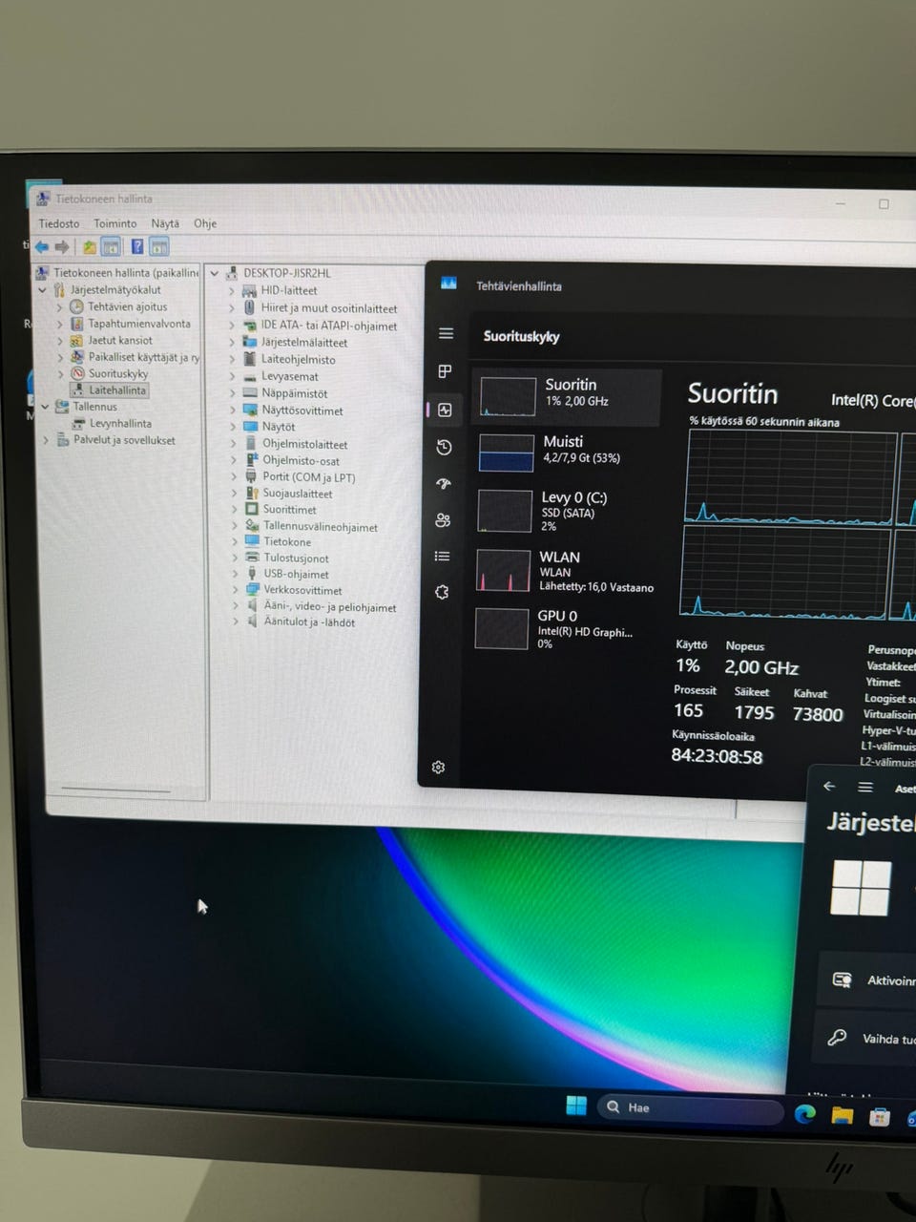Open Microsoft Edge from the taskbar
Screen dimensions: 916x1222
pos(805,1113)
